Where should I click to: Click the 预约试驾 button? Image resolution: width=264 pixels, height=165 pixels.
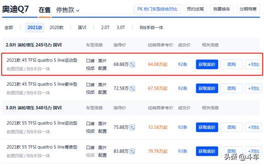[195, 9]
